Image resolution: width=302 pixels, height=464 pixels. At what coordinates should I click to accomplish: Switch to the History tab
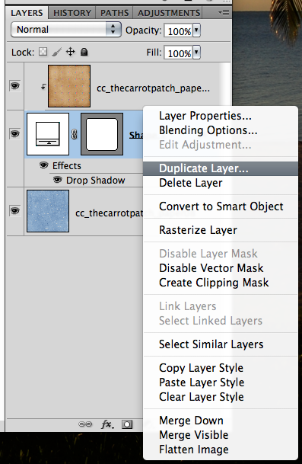click(72, 13)
